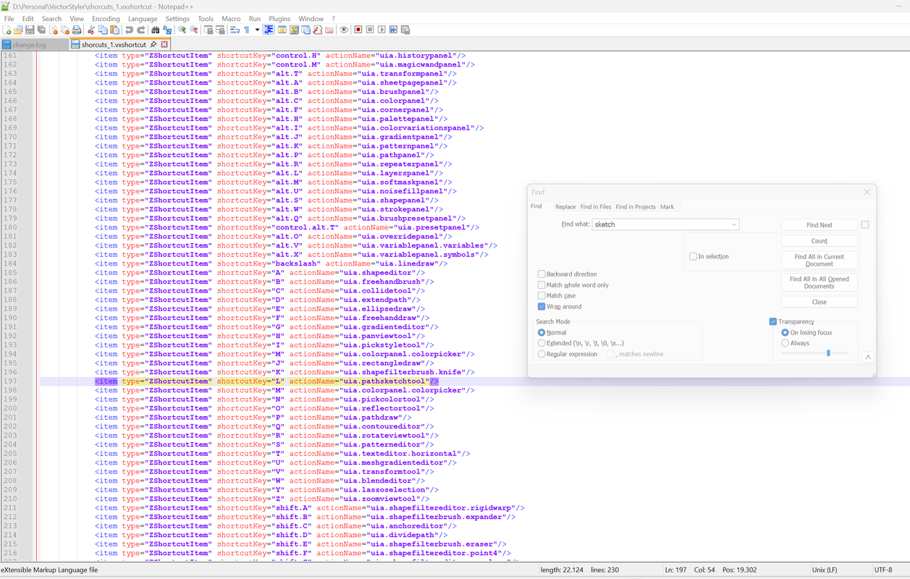Image resolution: width=910 pixels, height=579 pixels.
Task: Tick the checkbox beside Find Next
Action: click(865, 224)
